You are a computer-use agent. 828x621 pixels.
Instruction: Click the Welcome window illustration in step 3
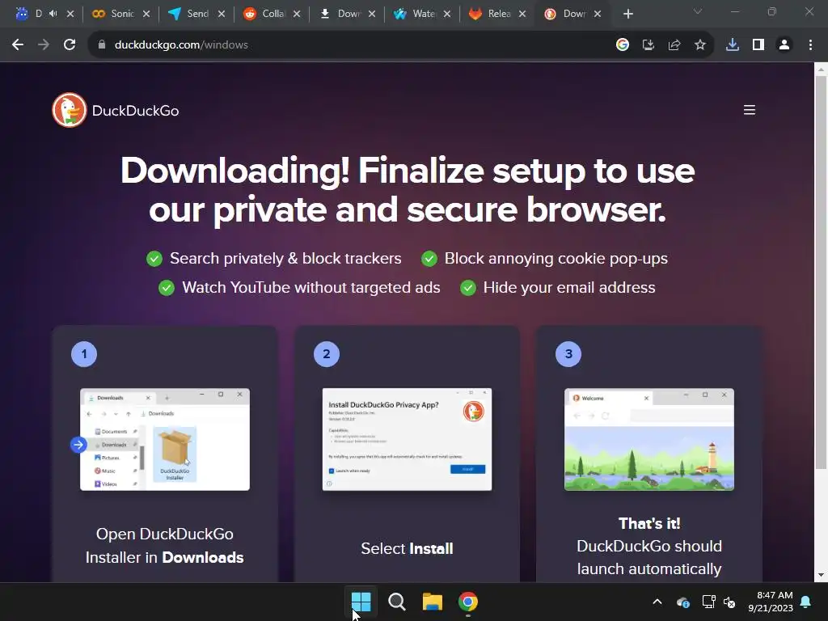pyautogui.click(x=649, y=439)
